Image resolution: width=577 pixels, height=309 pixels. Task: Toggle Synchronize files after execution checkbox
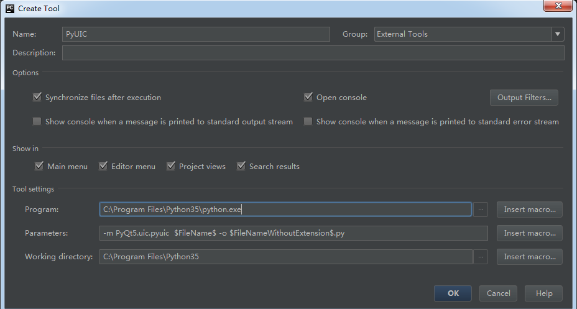(37, 98)
